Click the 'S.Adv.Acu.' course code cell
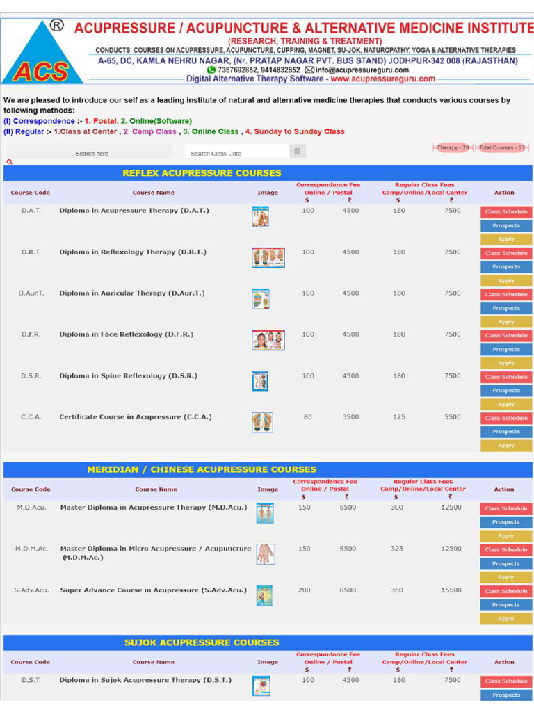Viewport: 534px width, 712px height. pyautogui.click(x=31, y=590)
